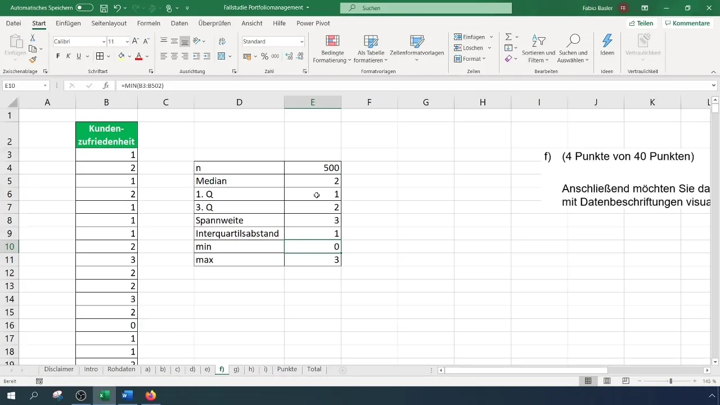Click the accounting number format icon
Screen dimensions: 720x405
click(247, 56)
